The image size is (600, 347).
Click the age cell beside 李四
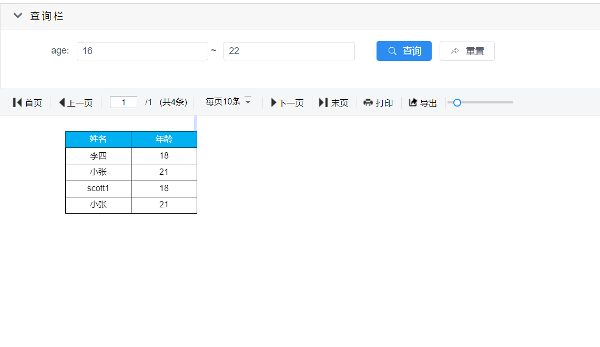point(164,156)
